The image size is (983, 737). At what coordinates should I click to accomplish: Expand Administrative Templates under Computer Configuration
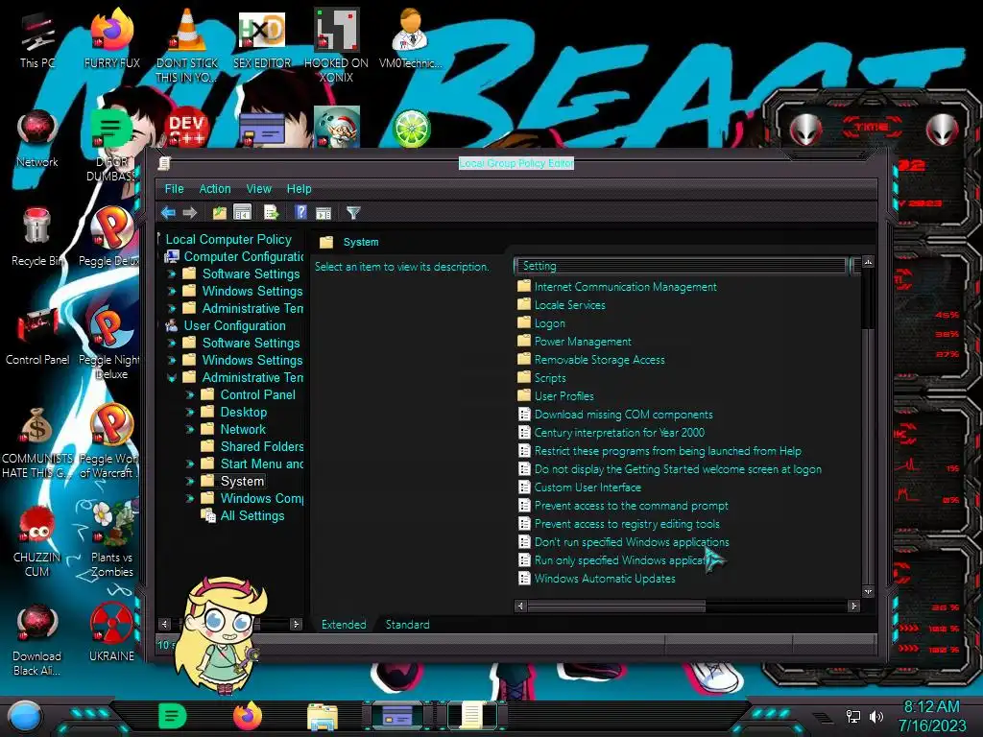[171, 308]
